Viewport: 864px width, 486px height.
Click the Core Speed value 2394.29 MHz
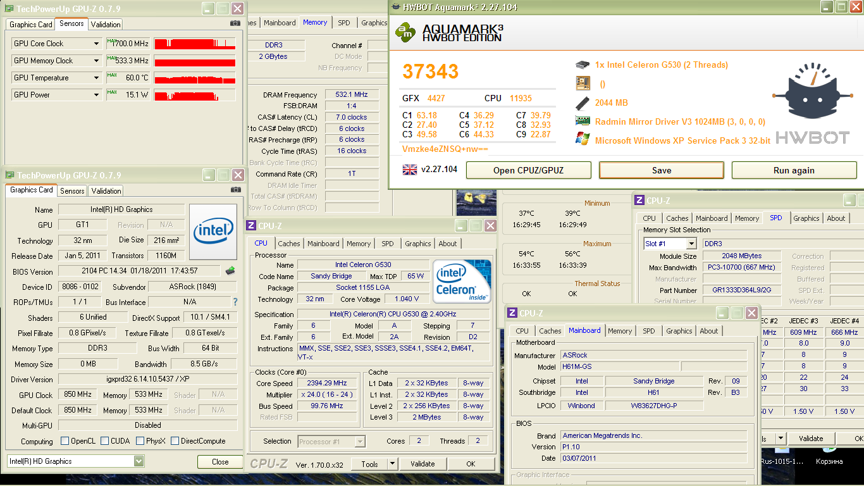click(x=328, y=383)
